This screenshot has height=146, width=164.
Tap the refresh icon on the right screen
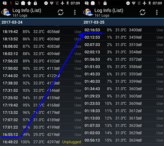(x=142, y=12)
